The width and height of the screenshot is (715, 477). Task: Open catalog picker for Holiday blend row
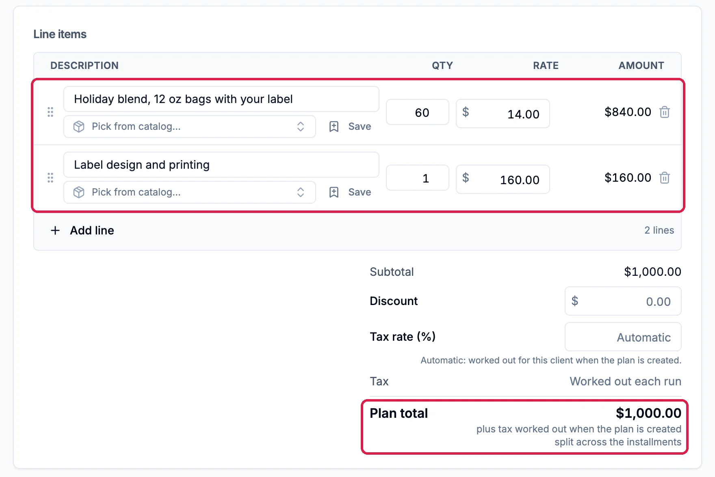click(x=190, y=127)
